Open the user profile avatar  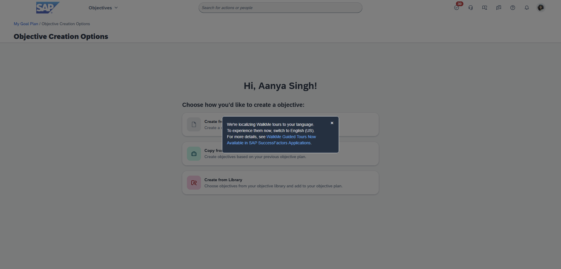coord(541,8)
